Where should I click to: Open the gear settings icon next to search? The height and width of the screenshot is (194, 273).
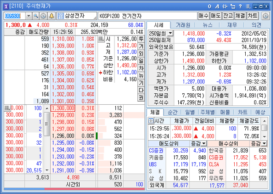pos(44,16)
